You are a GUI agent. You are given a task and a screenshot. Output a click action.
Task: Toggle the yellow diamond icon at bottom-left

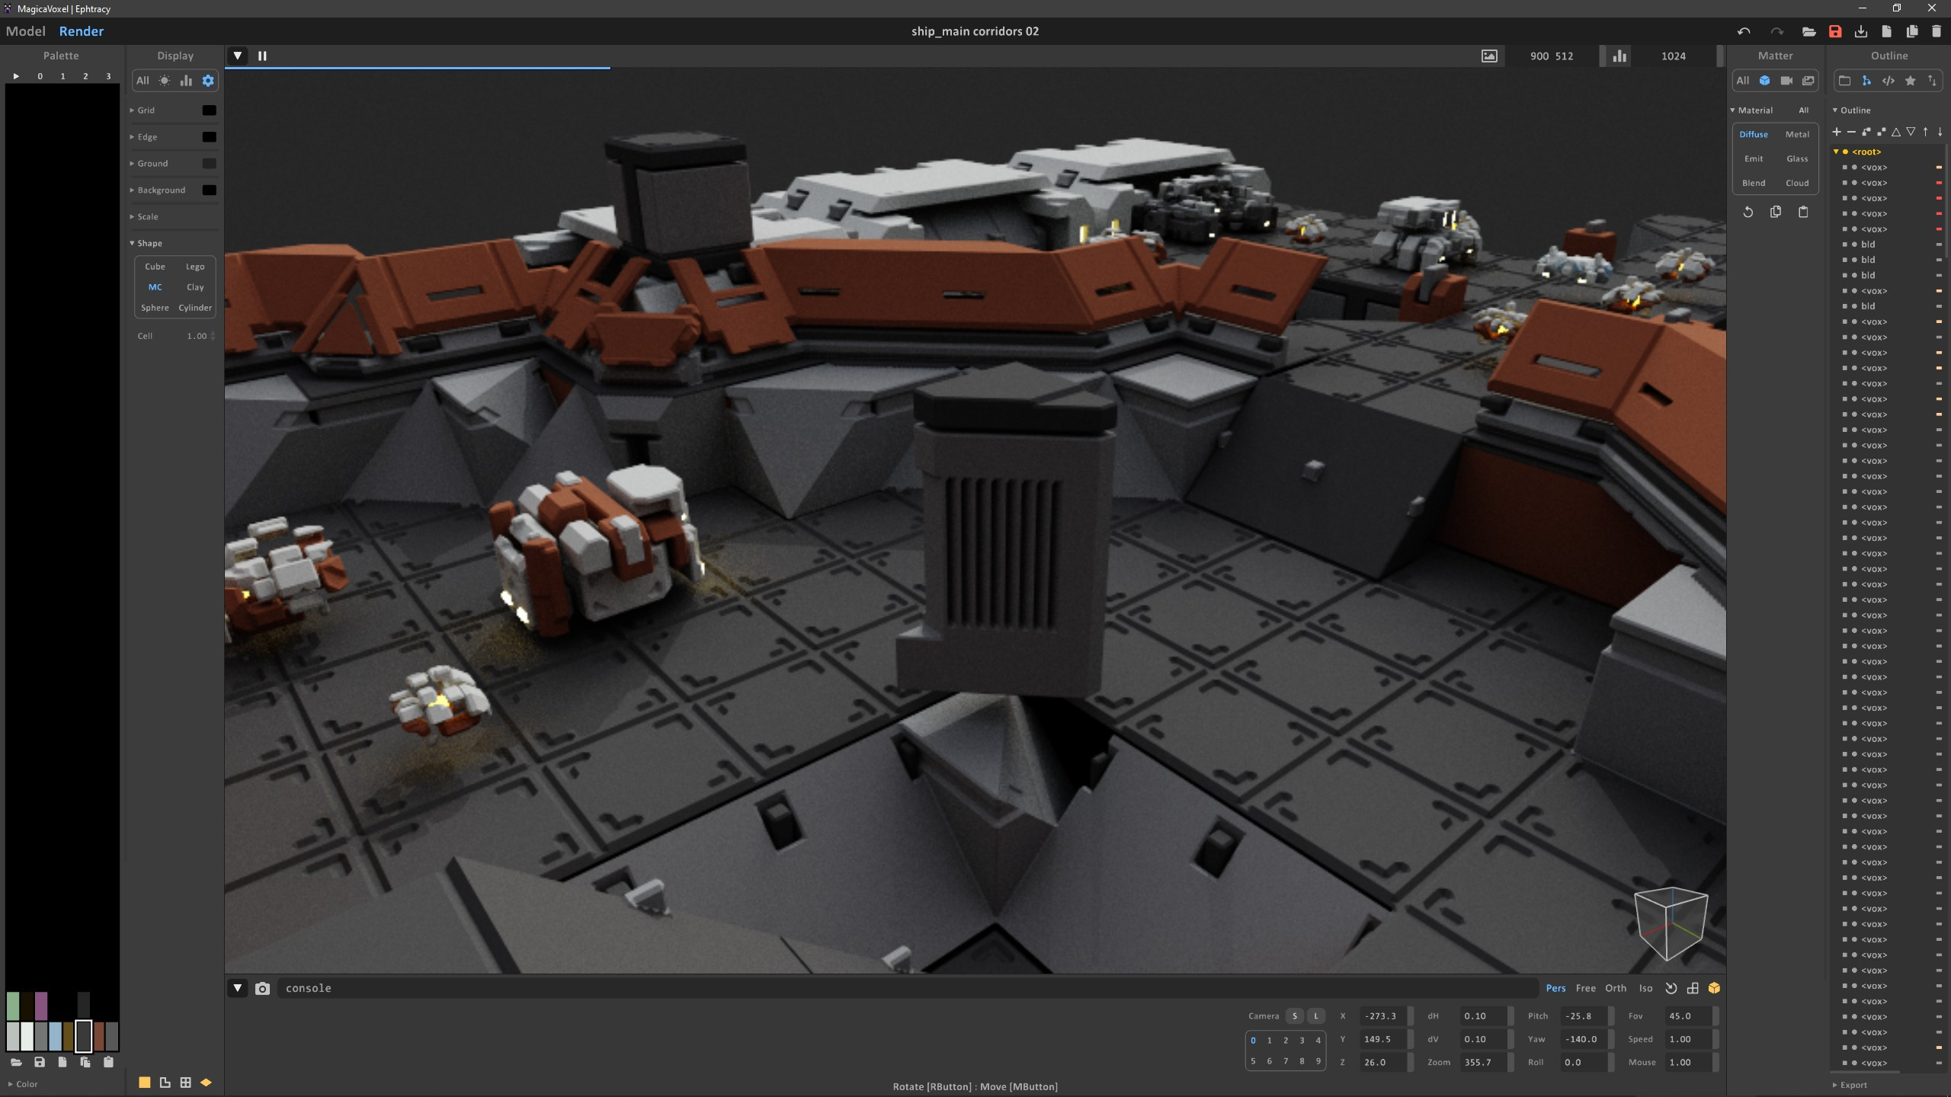pyautogui.click(x=206, y=1083)
